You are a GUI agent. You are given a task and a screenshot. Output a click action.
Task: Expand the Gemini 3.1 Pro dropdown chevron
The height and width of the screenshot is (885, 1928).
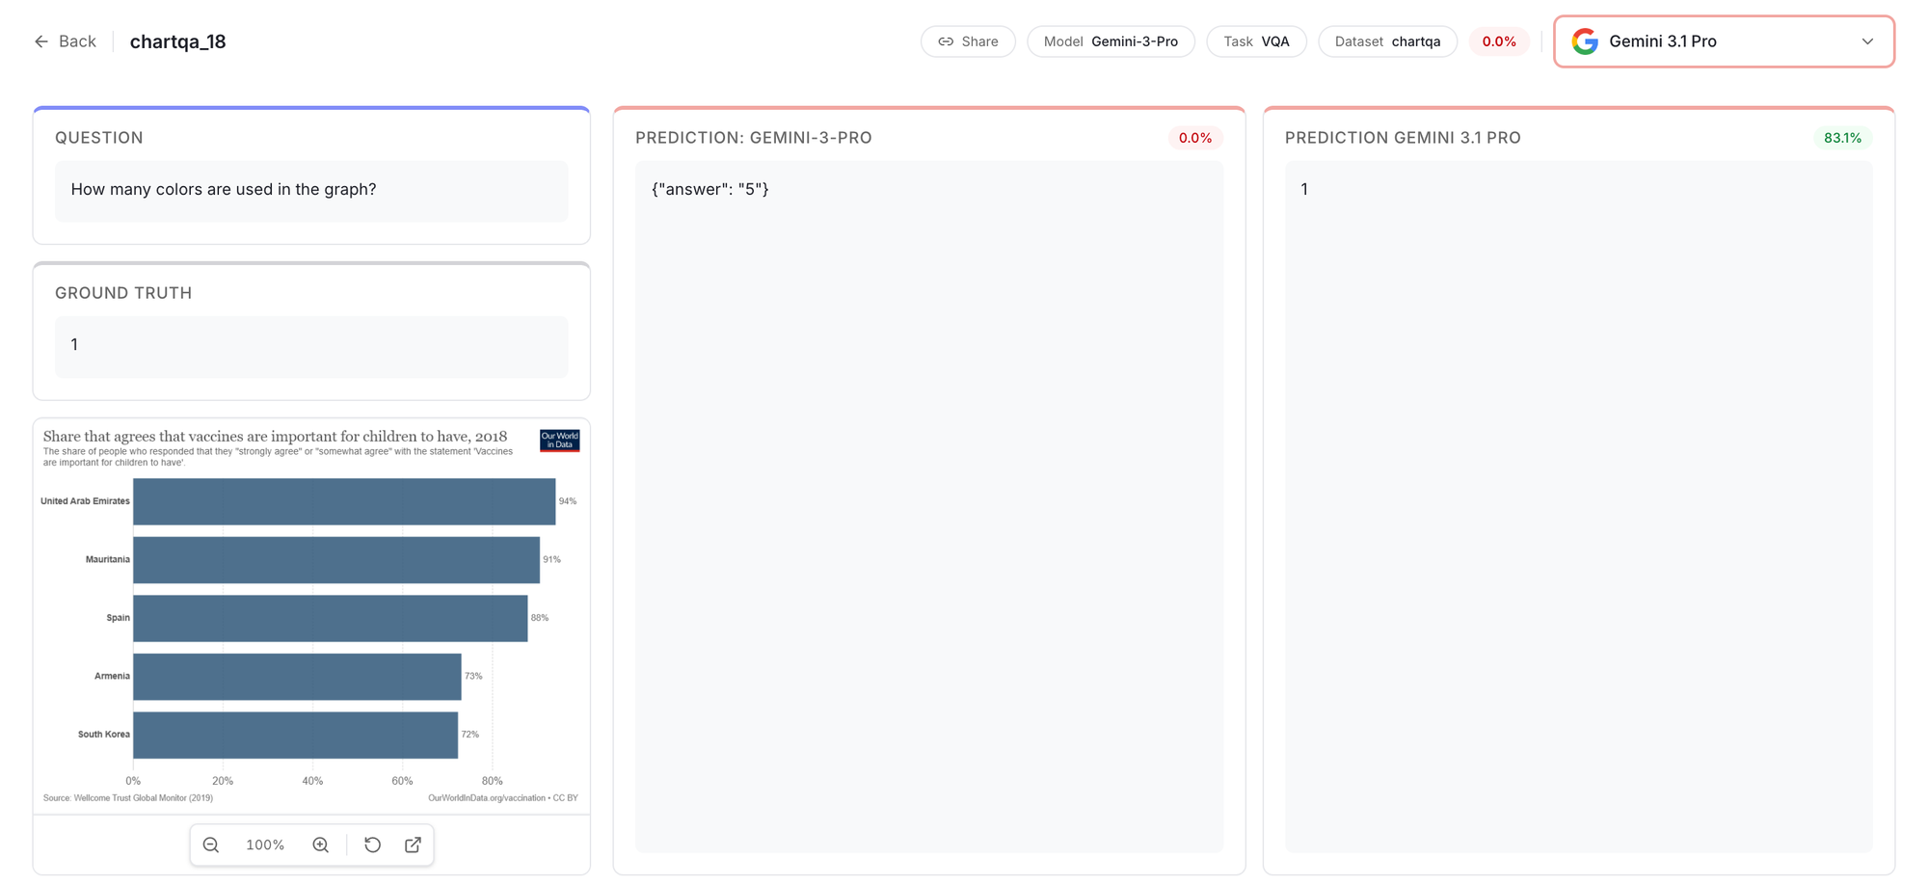[1867, 41]
